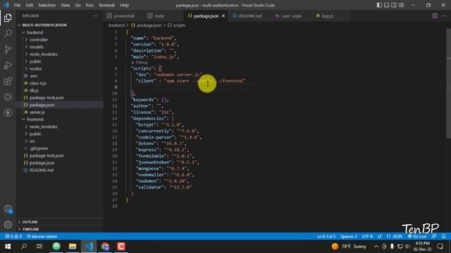Toggle secondary sidebar layout icon
451x253 pixels.
tap(394, 5)
